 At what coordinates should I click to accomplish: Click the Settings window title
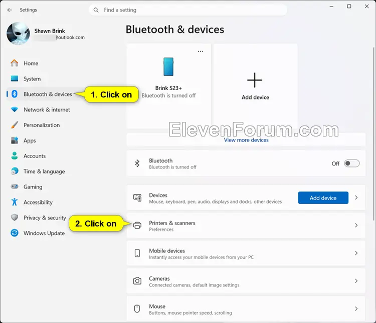pyautogui.click(x=28, y=10)
